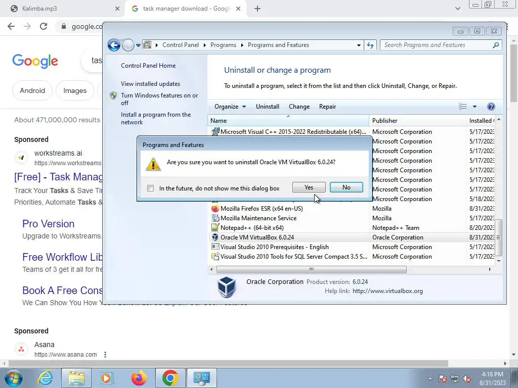
Task: Click the Control Panel icon in address bar
Action: click(x=148, y=45)
